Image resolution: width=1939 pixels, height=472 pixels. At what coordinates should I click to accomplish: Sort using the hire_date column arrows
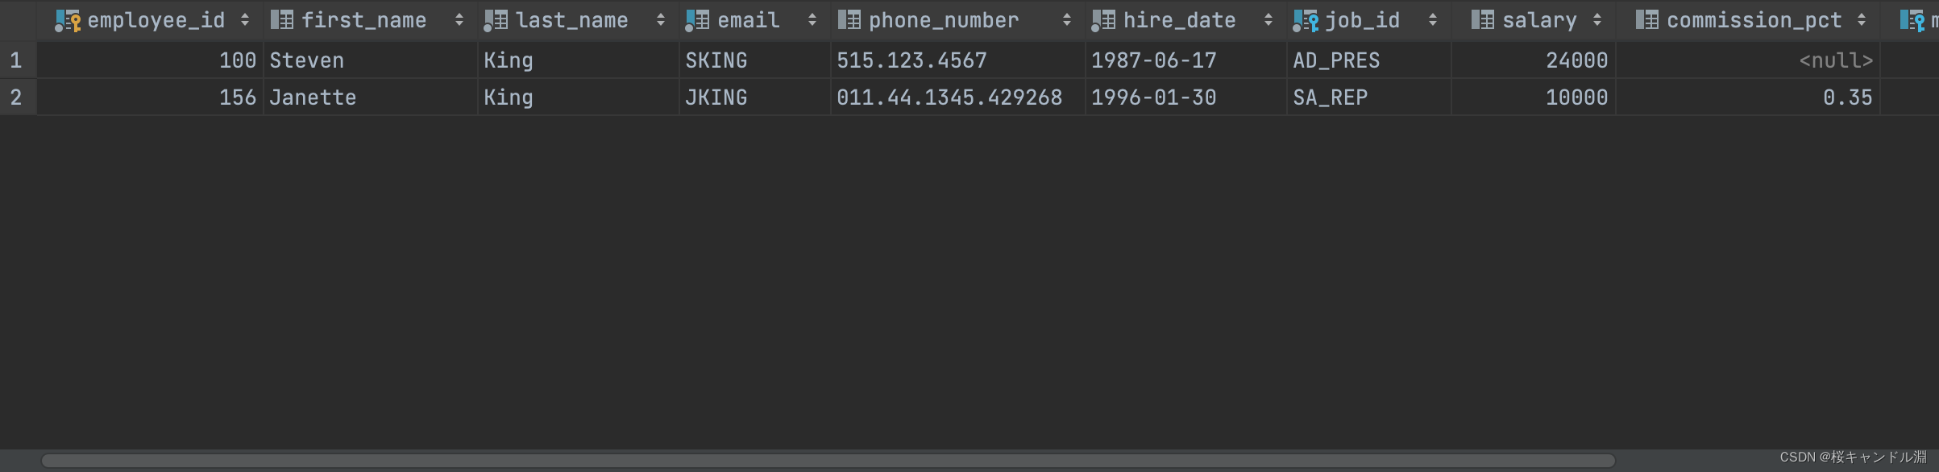tap(1268, 20)
